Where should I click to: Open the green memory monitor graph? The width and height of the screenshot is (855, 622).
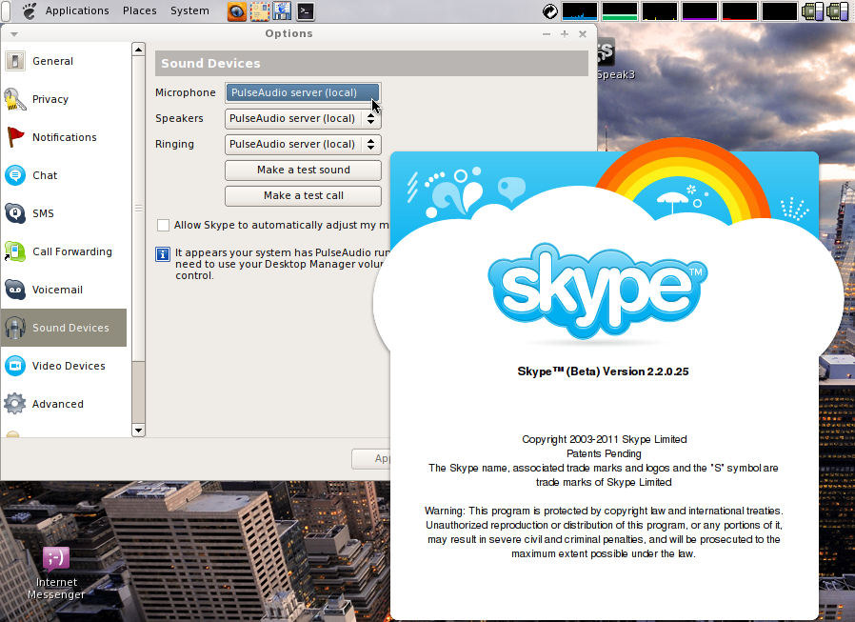(x=620, y=10)
